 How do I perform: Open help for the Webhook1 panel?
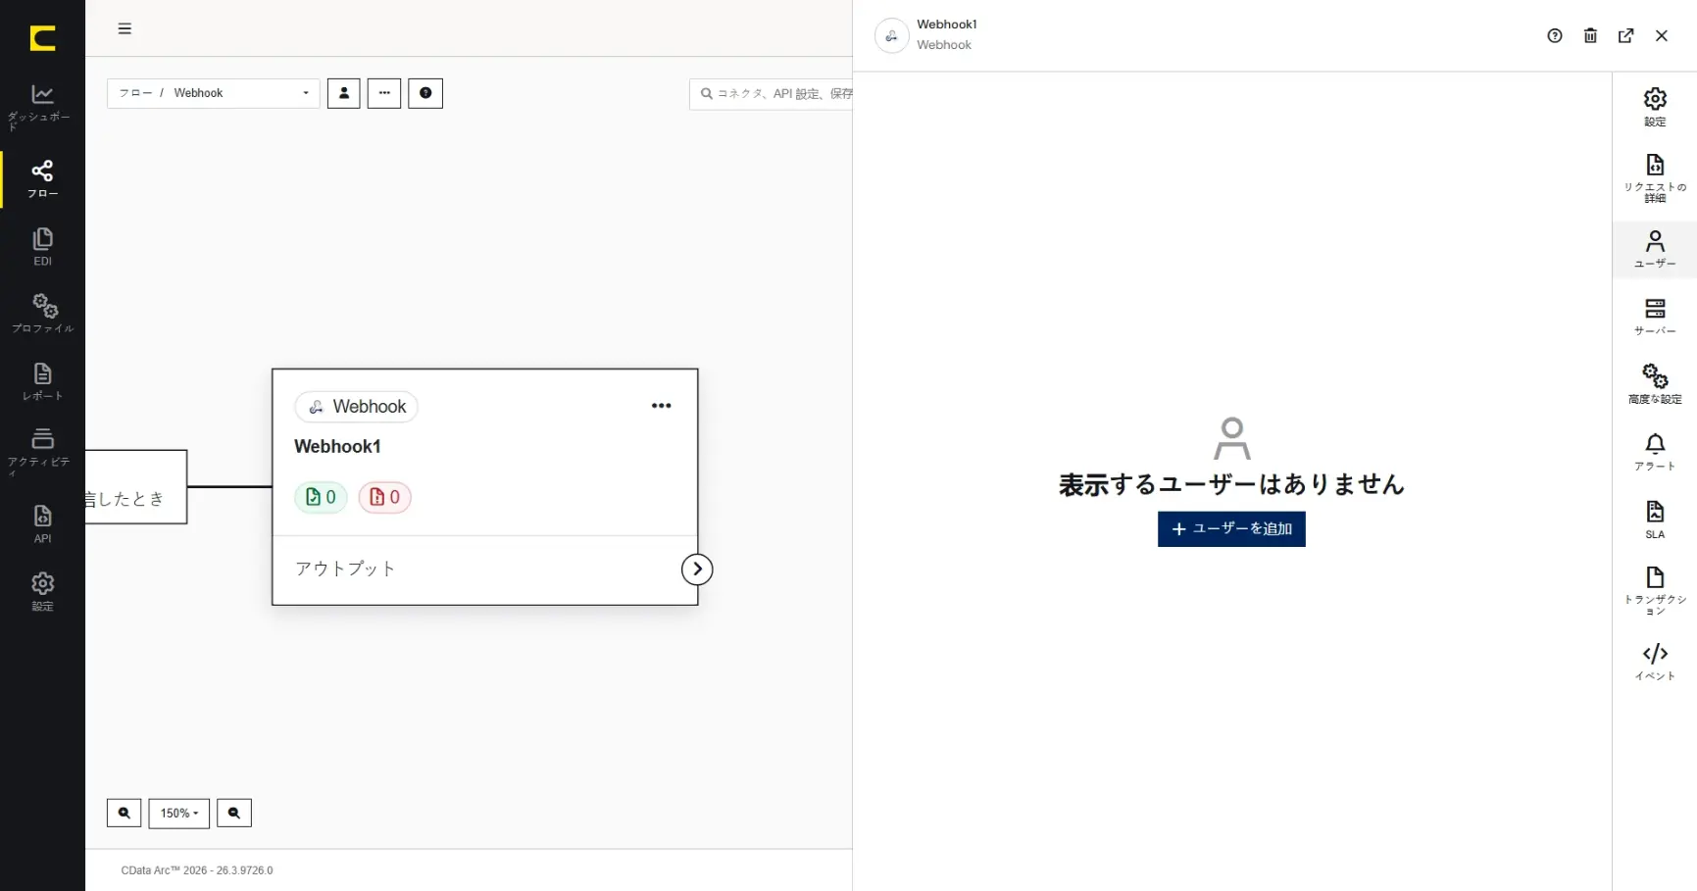1555,36
